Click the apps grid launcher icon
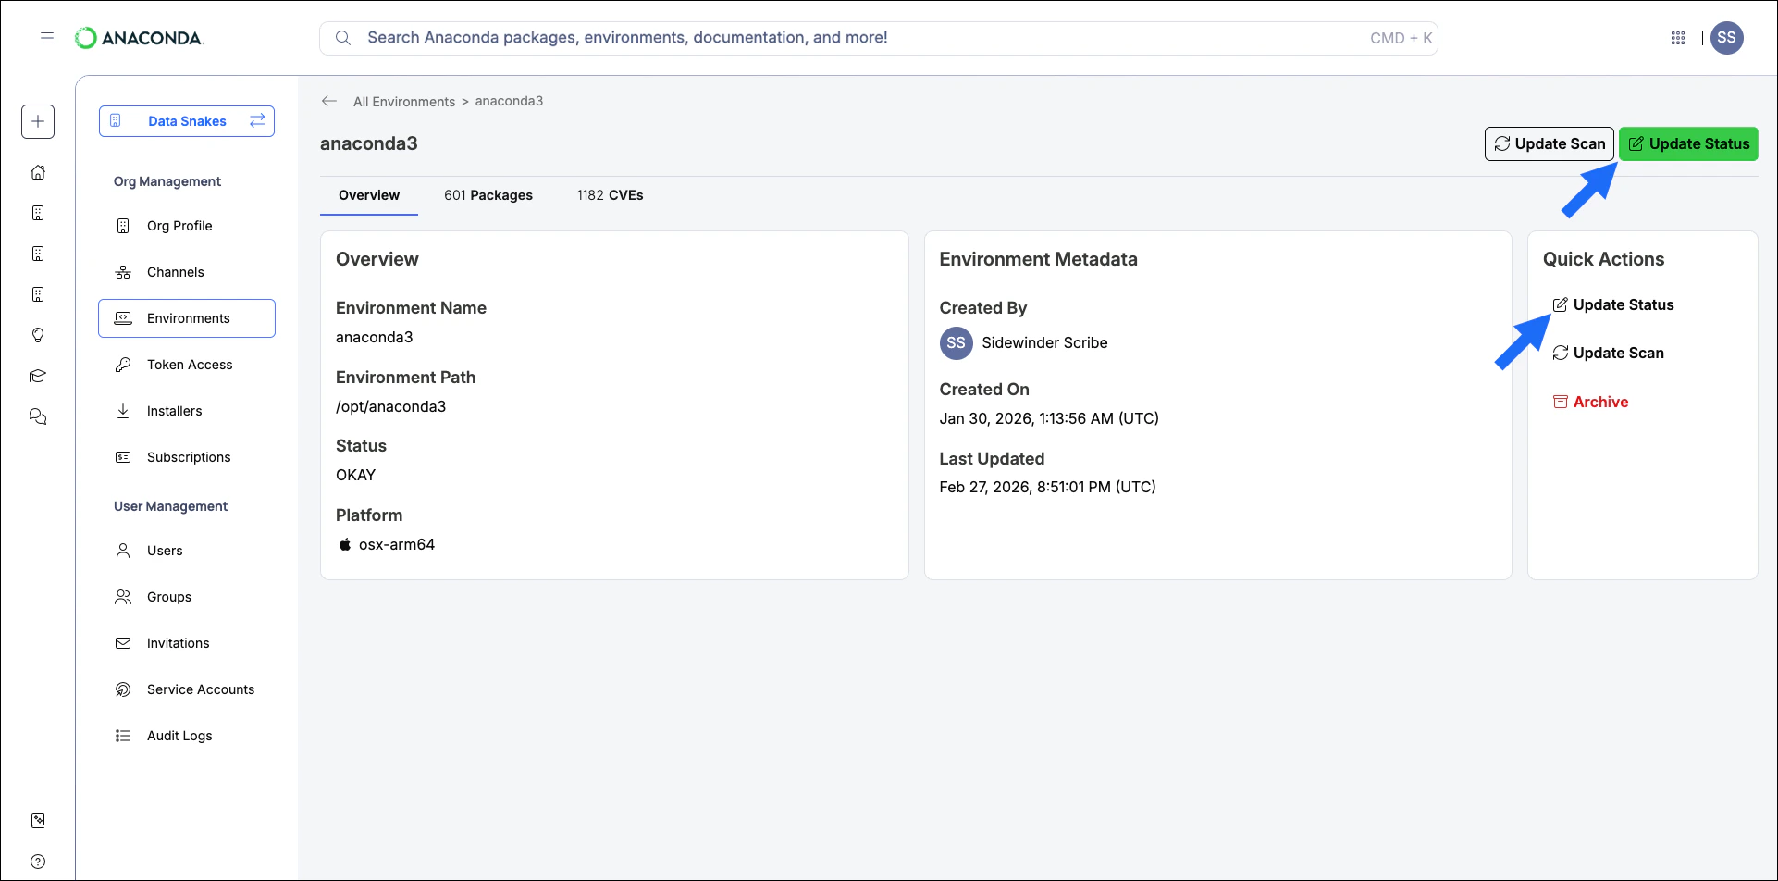The height and width of the screenshot is (881, 1778). click(x=1678, y=38)
